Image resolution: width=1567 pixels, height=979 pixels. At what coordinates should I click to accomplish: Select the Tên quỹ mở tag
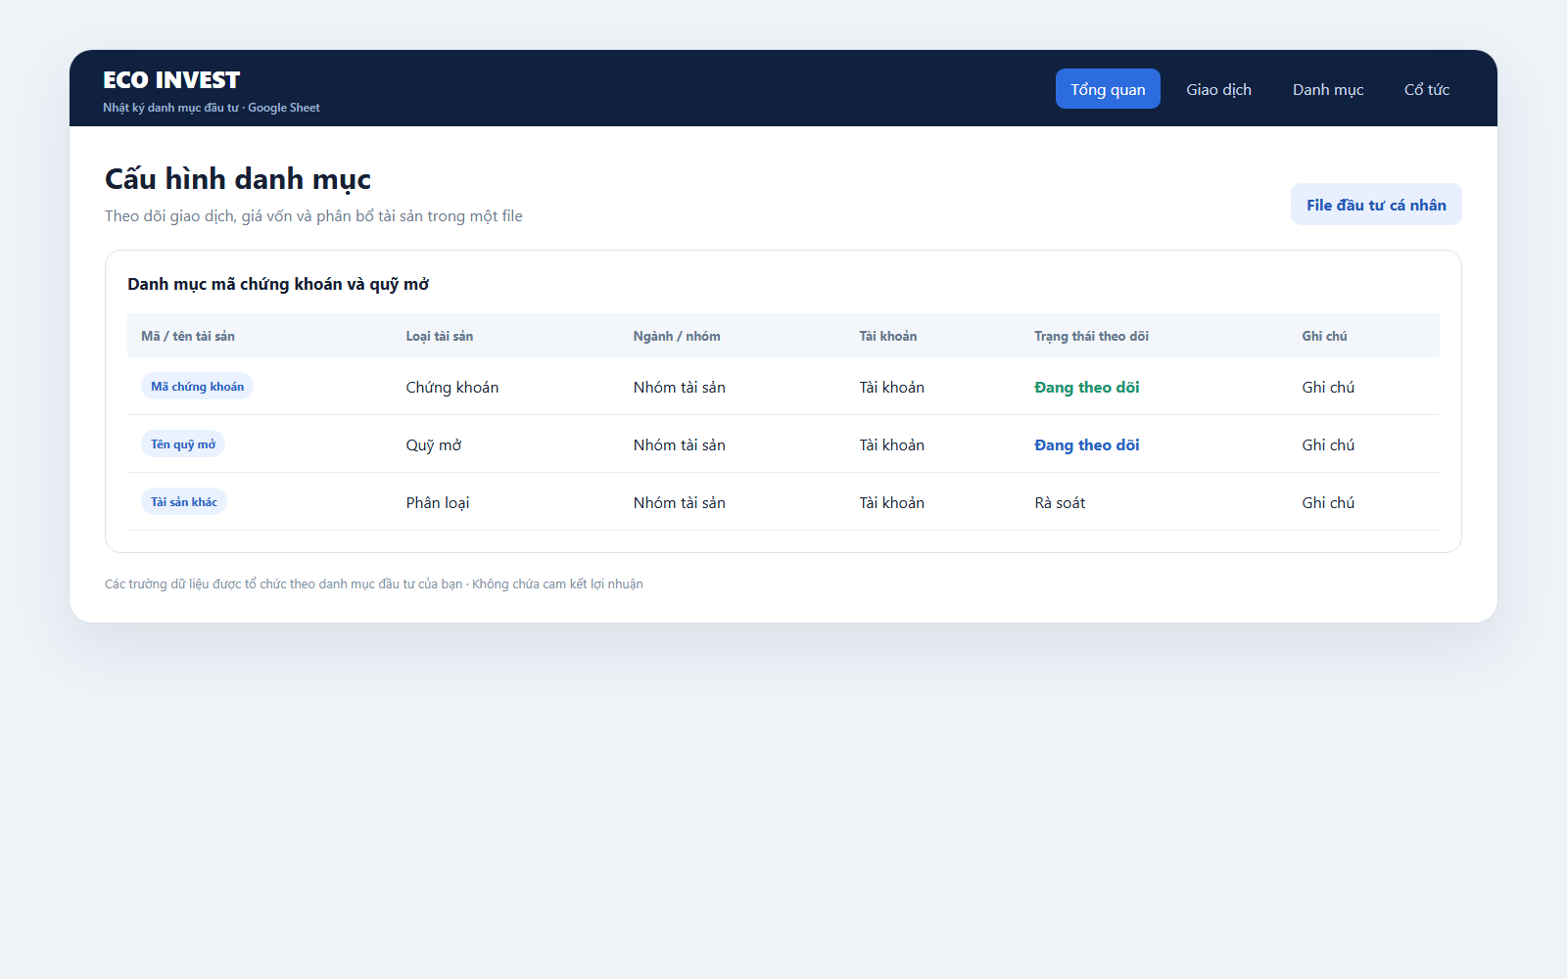(183, 444)
